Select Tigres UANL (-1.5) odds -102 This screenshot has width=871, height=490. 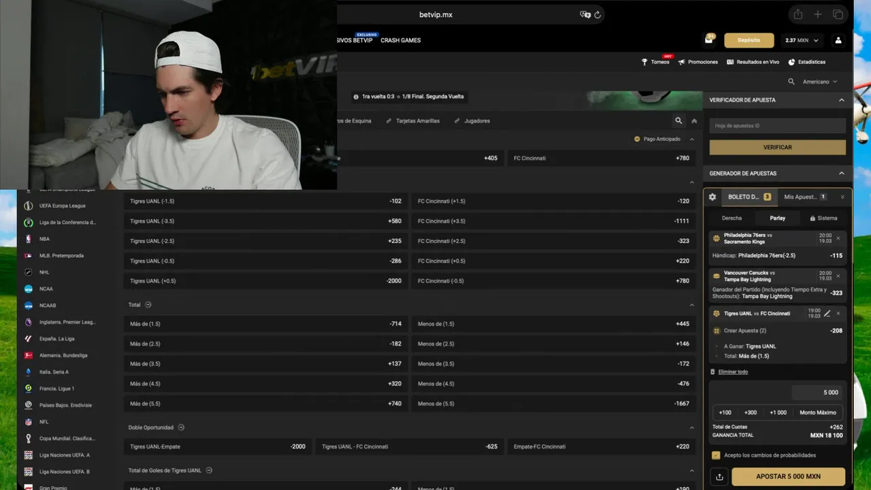[x=265, y=201]
